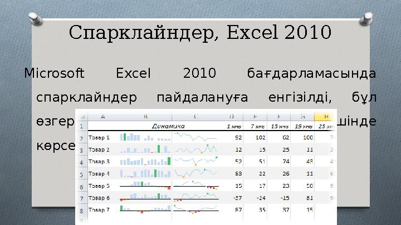Viewport: 401px width, 225px height.
Task: Select cell with value -37
Action: click(237, 198)
